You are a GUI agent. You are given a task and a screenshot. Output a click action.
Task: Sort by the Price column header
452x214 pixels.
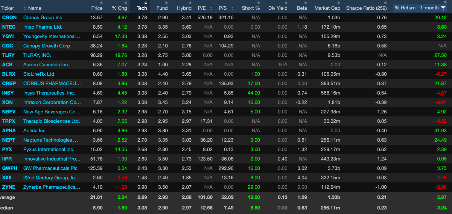pos(97,8)
